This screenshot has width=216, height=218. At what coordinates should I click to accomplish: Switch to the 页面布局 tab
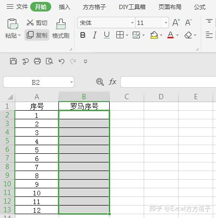pyautogui.click(x=170, y=7)
